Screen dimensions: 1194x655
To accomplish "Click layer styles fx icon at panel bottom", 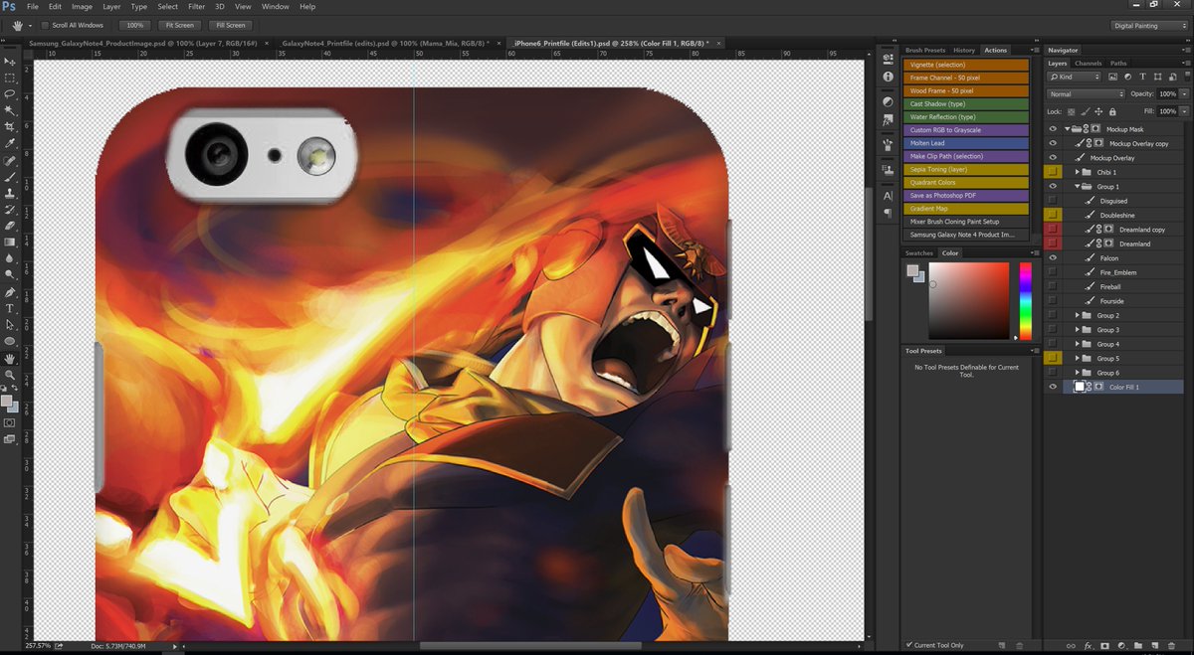I will pyautogui.click(x=1090, y=646).
